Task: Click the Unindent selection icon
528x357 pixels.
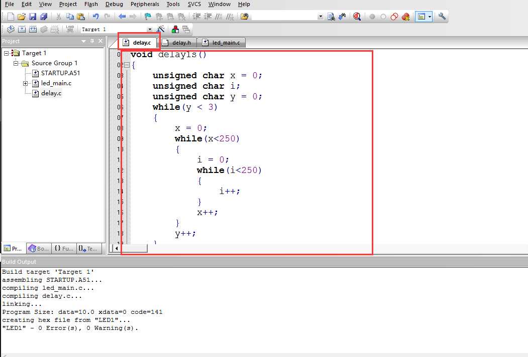Action: 208,17
